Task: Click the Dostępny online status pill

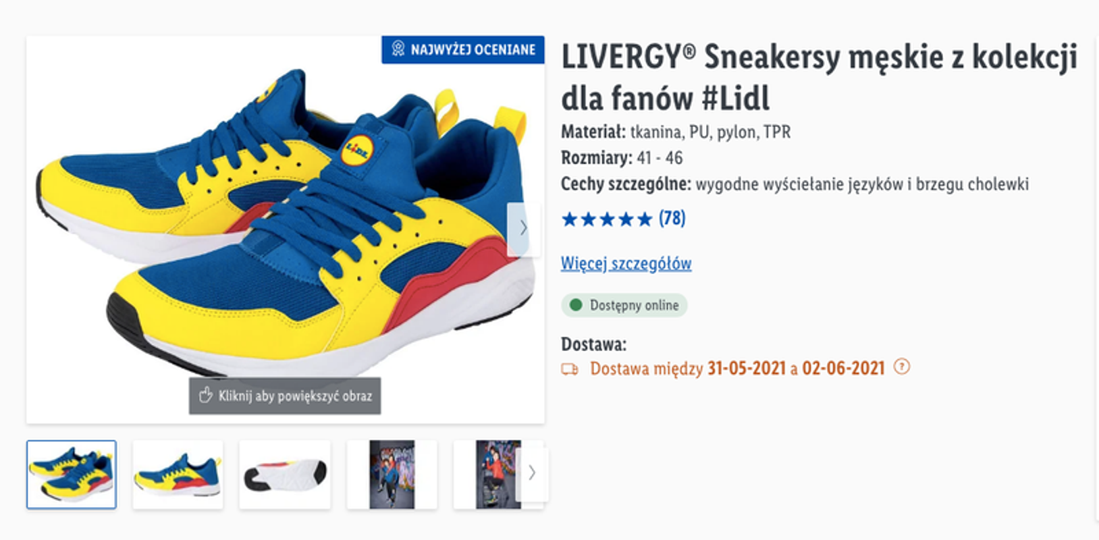Action: (624, 305)
